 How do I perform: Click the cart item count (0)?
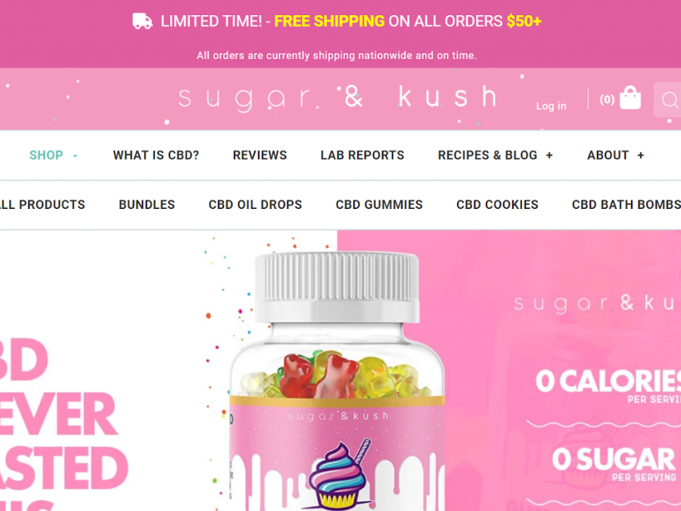[607, 100]
